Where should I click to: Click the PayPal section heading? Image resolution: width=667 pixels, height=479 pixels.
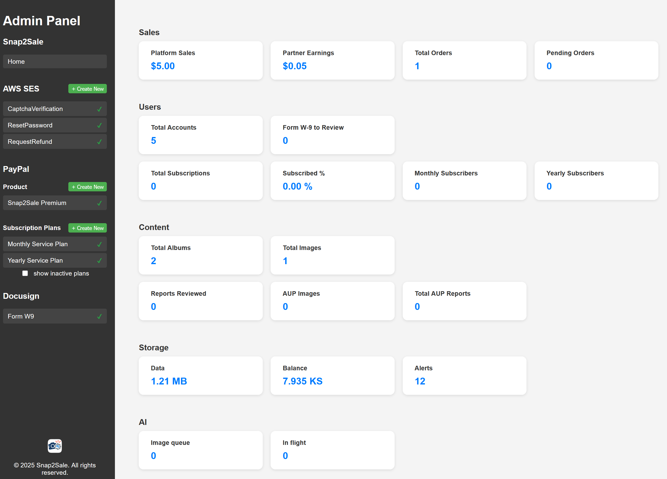pos(16,169)
